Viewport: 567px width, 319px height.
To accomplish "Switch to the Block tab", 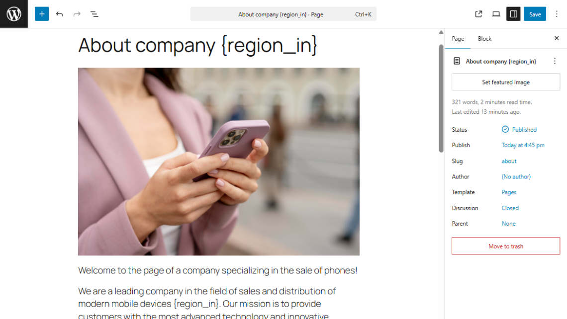I will point(484,39).
